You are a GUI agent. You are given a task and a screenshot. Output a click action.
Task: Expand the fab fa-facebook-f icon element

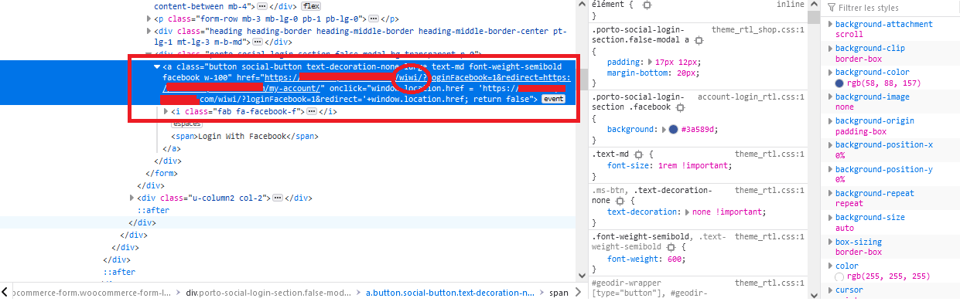166,112
